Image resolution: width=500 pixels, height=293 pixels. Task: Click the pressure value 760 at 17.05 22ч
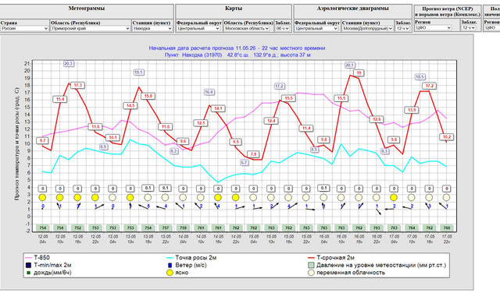tap(446, 228)
